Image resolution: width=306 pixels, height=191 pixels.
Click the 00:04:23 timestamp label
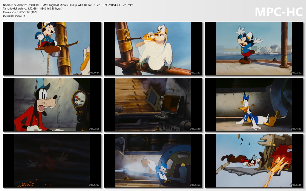(296, 129)
